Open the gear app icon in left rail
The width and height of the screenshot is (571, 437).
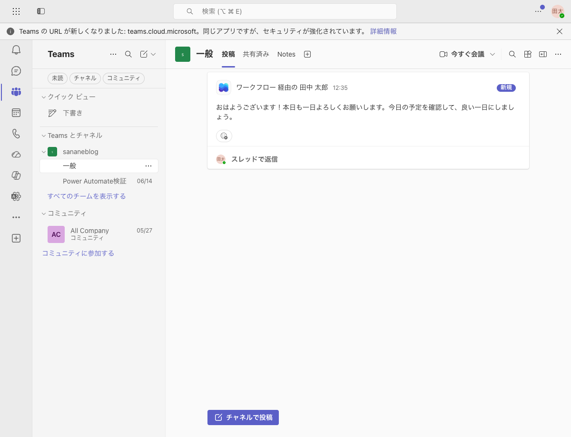tap(16, 196)
